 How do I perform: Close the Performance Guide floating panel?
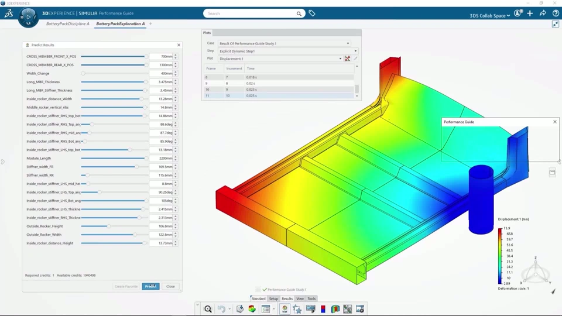coord(555,122)
